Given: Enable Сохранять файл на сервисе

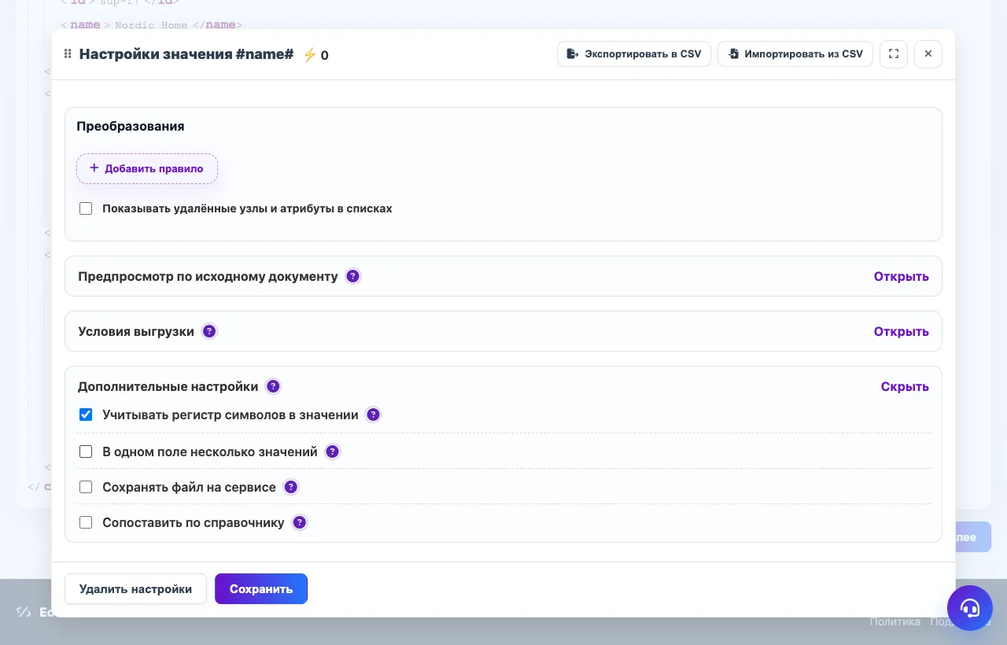Looking at the screenshot, I should click(x=86, y=487).
